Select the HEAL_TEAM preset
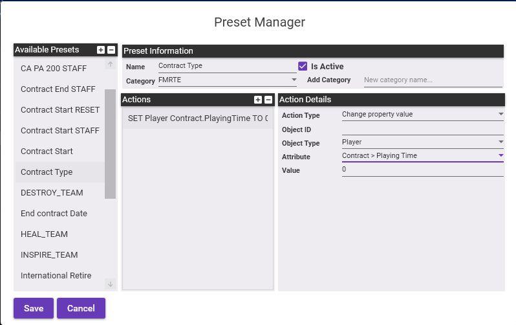Image resolution: width=516 pixels, height=325 pixels. (x=60, y=234)
